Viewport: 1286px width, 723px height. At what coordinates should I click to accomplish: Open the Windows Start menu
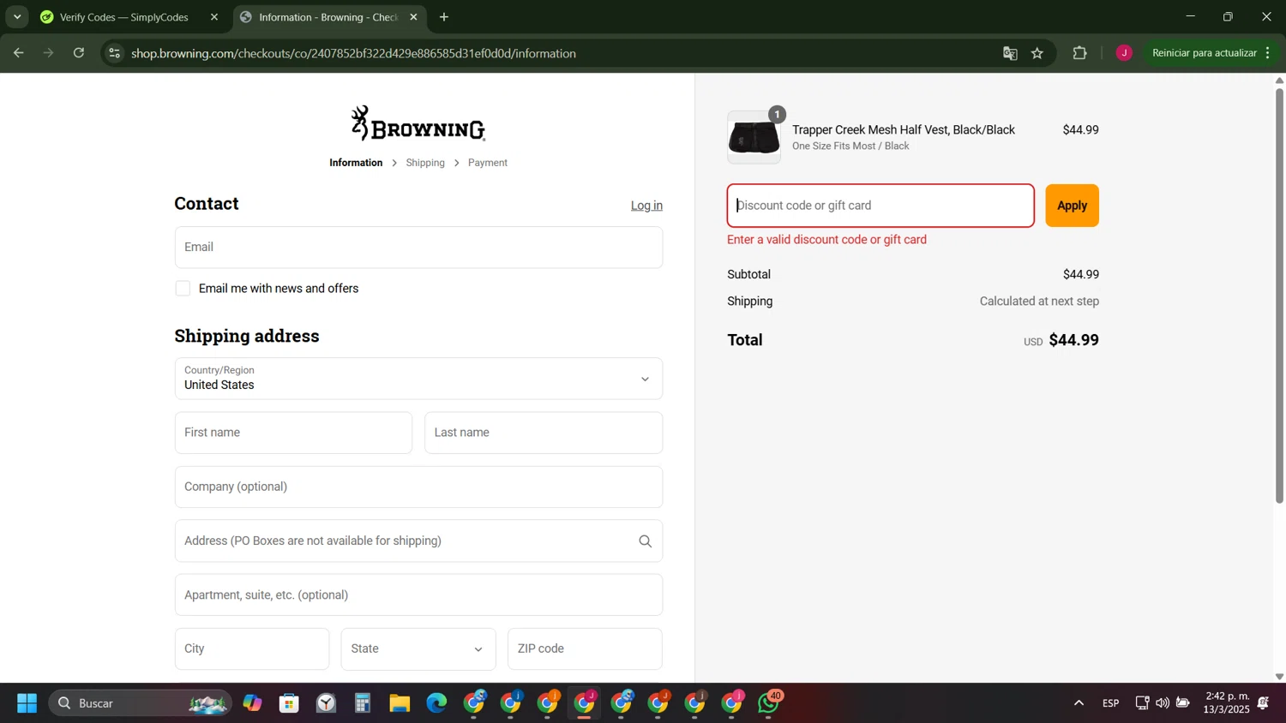pos(27,703)
